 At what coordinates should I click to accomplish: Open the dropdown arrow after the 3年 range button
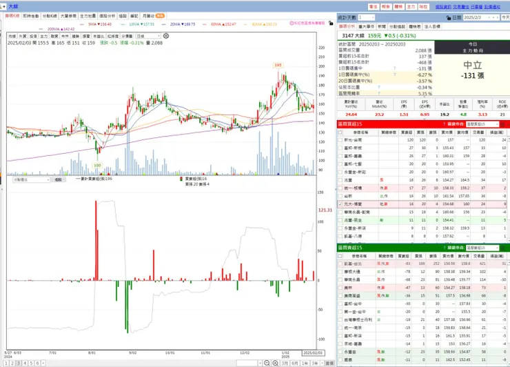point(322,363)
